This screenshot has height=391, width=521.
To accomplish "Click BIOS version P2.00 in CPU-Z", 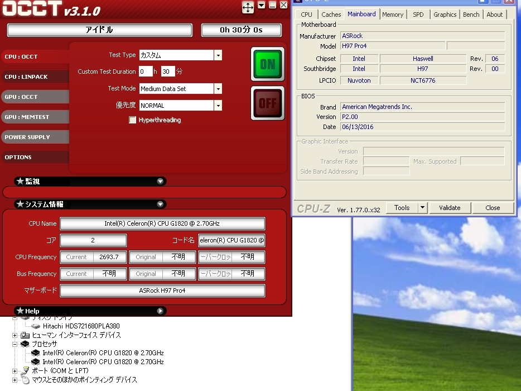I will 423,117.
